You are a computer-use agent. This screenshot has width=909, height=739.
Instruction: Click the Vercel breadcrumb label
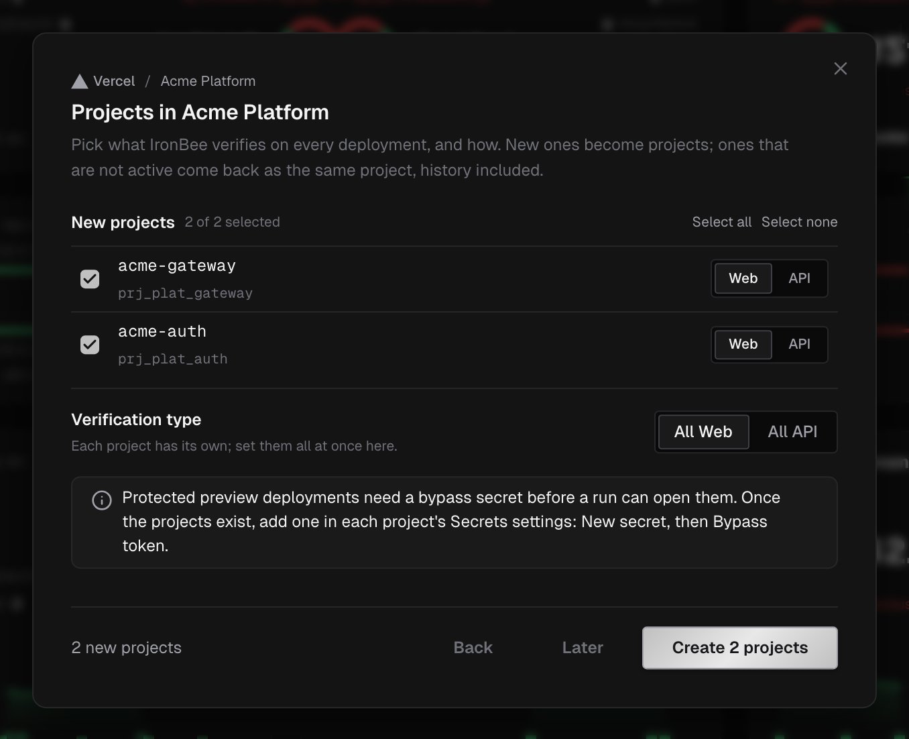pyautogui.click(x=114, y=81)
